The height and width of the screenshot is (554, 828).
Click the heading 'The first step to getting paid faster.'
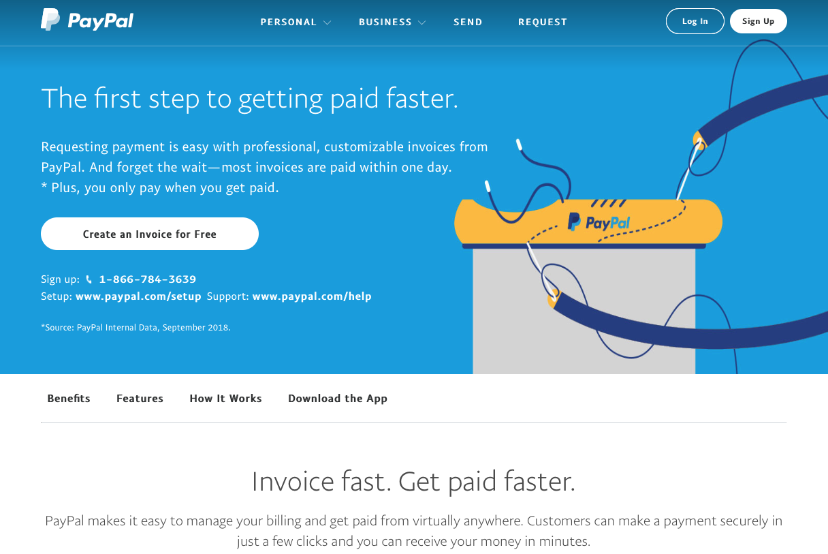coord(250,99)
